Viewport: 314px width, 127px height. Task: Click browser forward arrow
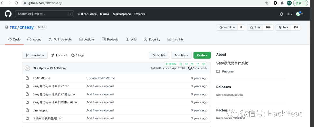[x=9, y=3]
